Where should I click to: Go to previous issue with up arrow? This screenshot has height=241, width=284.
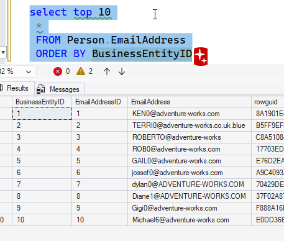[x=107, y=71]
